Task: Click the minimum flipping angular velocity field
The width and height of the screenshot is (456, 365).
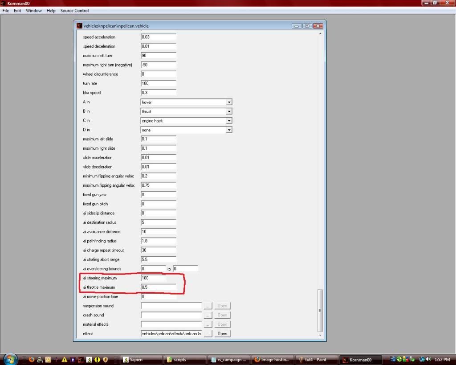Action: coord(159,176)
